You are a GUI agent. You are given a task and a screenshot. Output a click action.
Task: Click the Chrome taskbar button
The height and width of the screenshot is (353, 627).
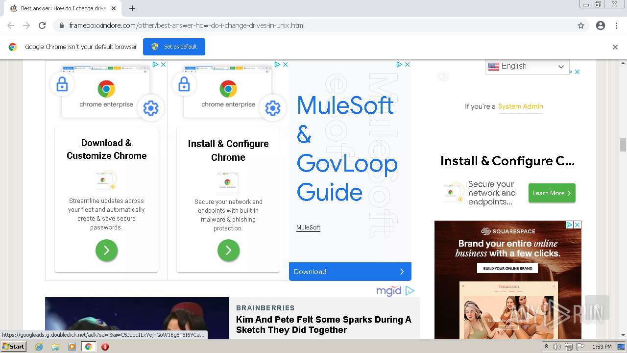pos(88,347)
